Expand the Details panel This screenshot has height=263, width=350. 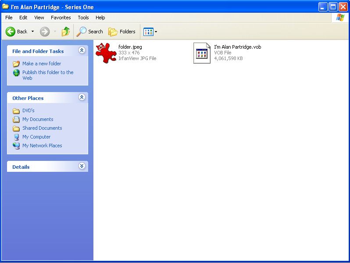coord(82,166)
